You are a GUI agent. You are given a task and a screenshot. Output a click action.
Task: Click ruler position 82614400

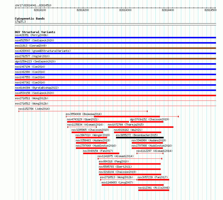pos(168,10)
